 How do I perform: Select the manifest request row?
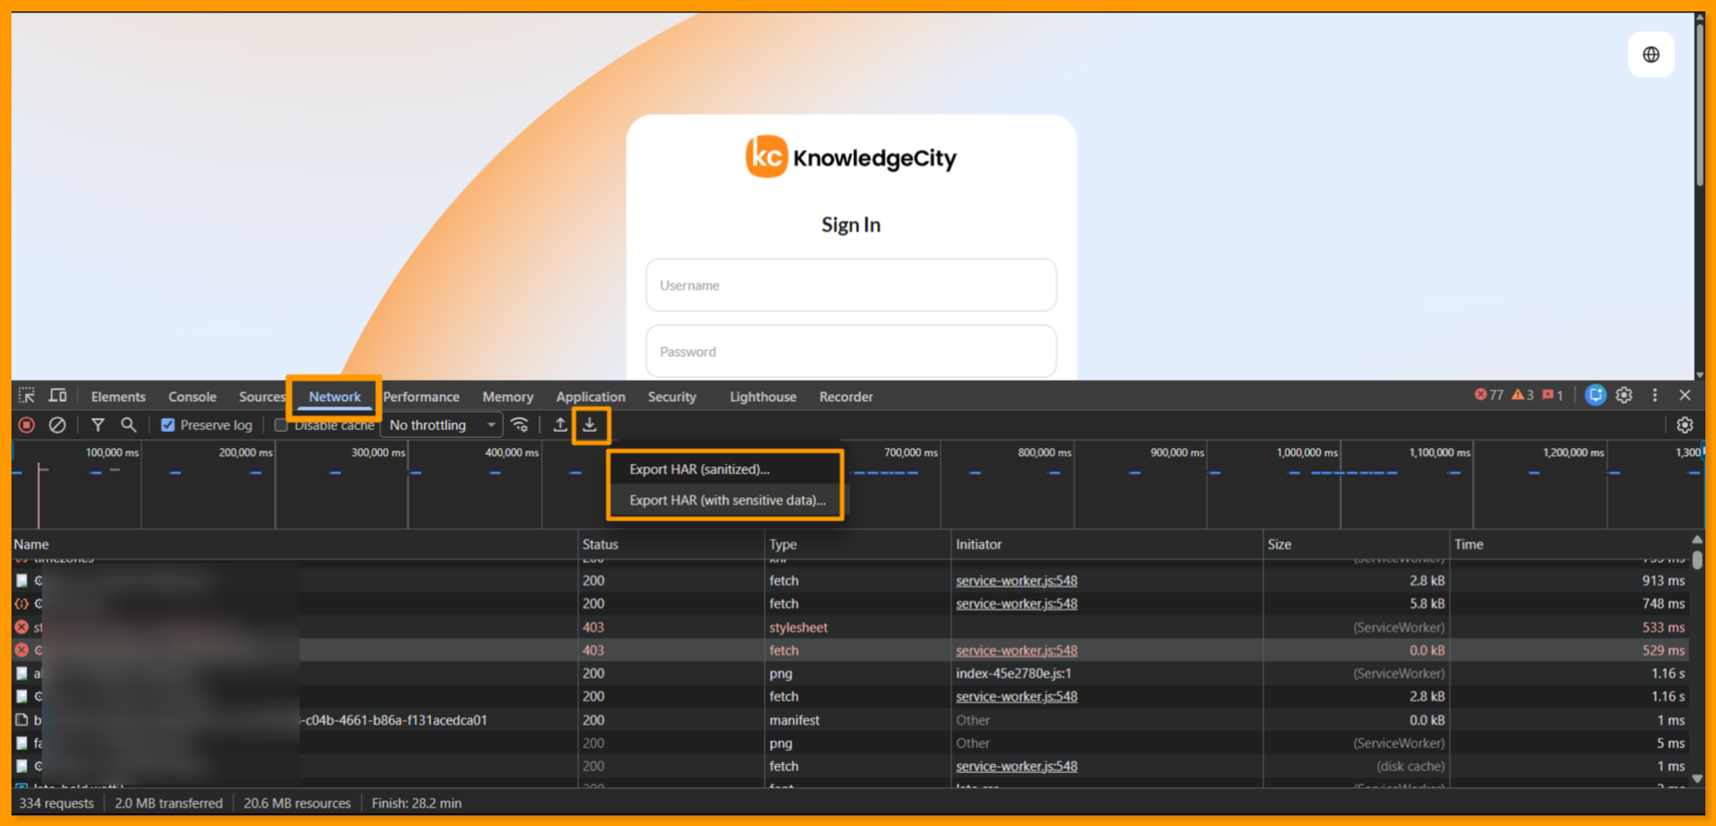851,719
